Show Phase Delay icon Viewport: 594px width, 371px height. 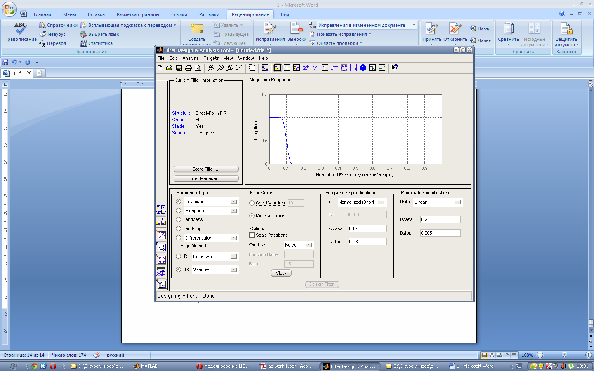316,68
